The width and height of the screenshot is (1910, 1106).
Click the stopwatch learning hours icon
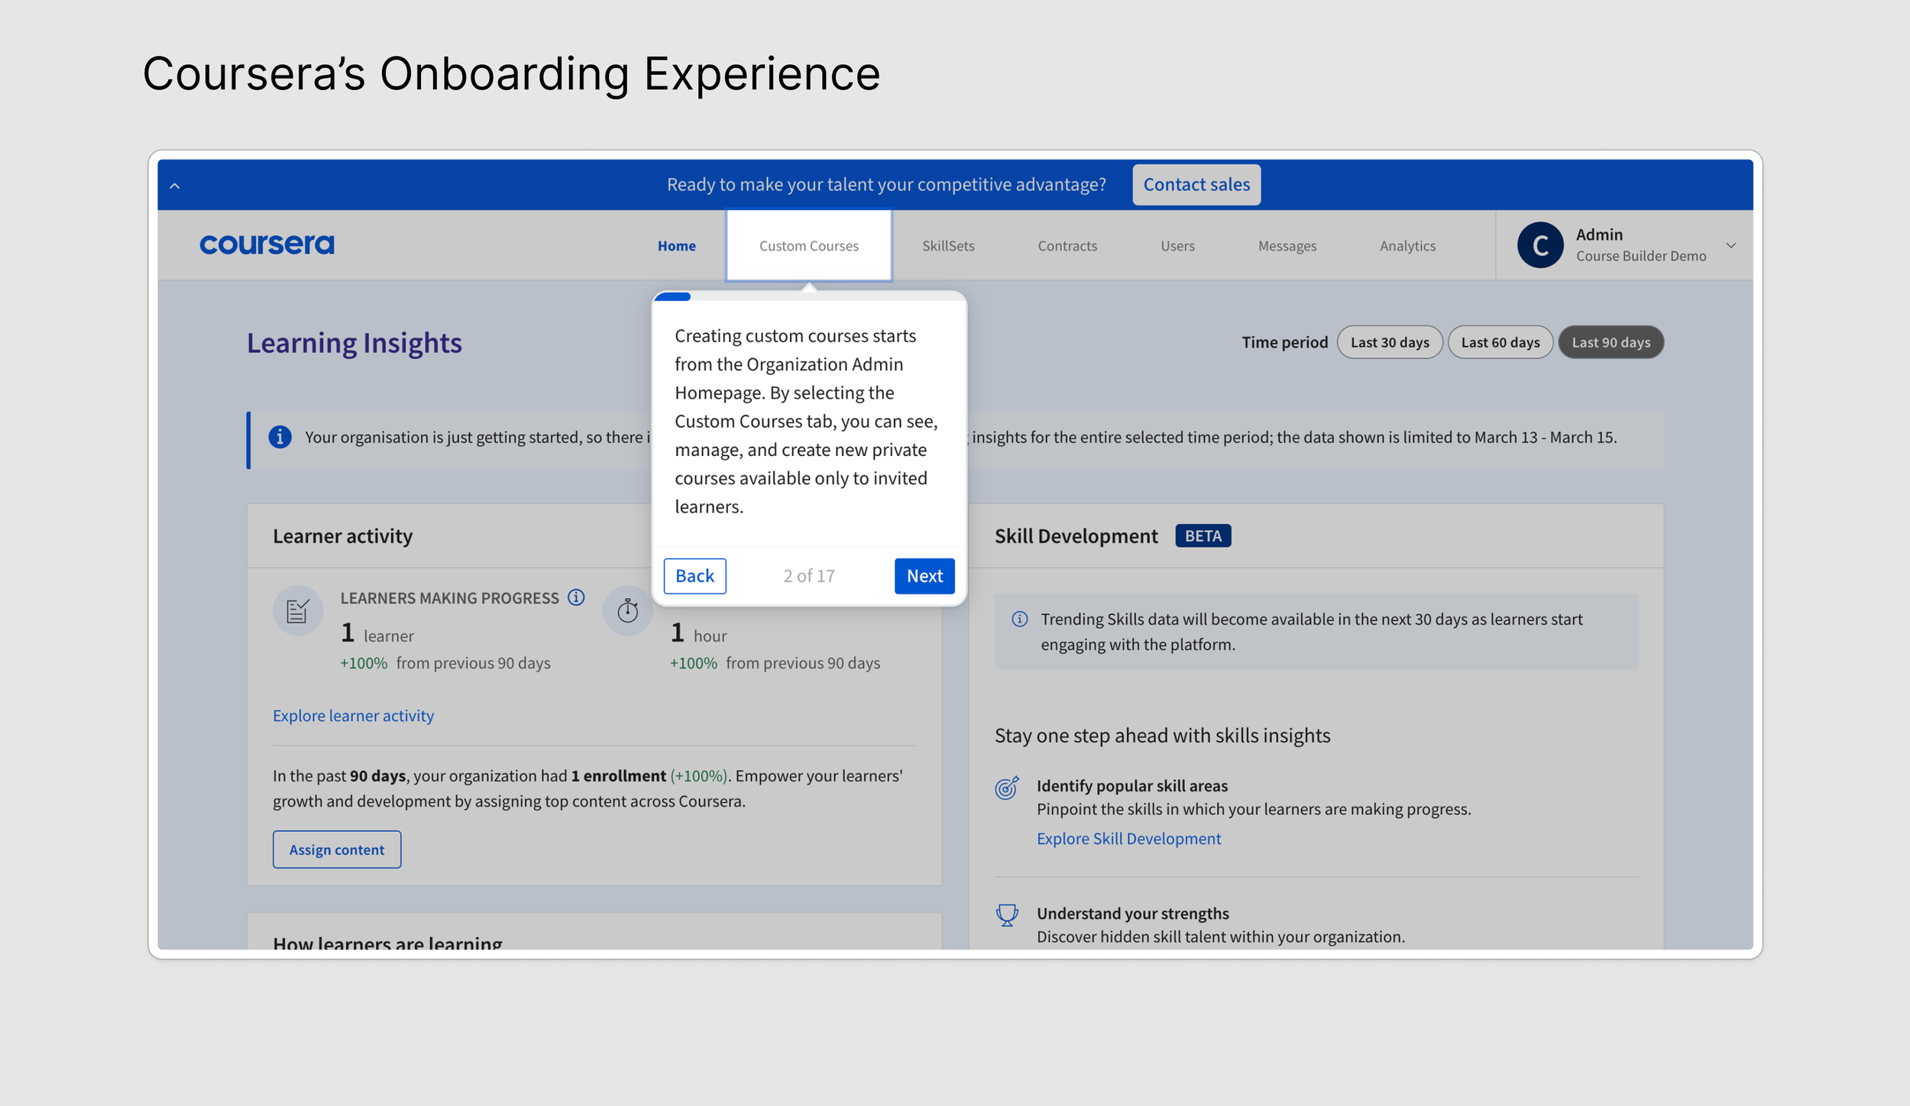(x=627, y=610)
